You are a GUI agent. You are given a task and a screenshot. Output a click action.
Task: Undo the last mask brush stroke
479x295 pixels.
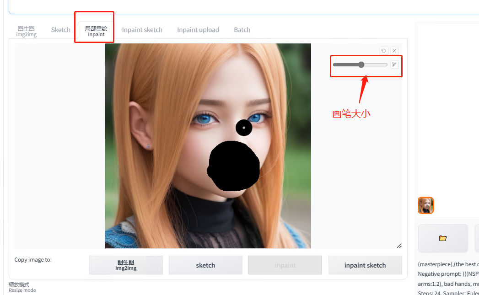pyautogui.click(x=383, y=51)
